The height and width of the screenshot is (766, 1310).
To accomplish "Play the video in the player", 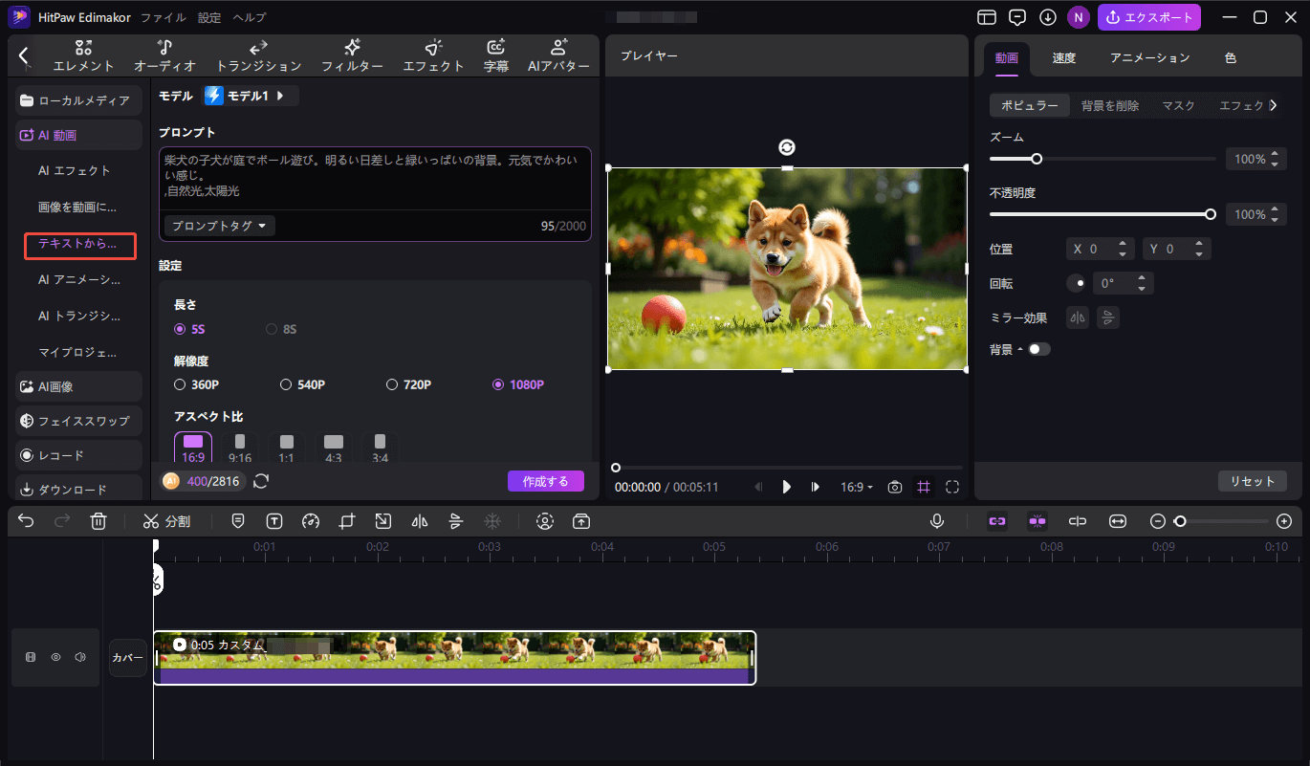I will point(787,487).
